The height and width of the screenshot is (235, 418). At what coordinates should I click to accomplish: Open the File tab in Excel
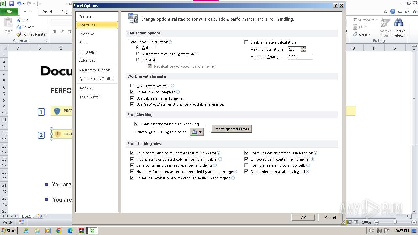click(x=9, y=12)
